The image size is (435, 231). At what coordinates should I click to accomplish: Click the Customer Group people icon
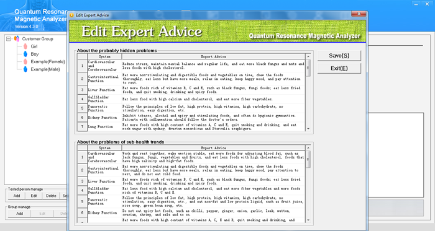pyautogui.click(x=17, y=38)
